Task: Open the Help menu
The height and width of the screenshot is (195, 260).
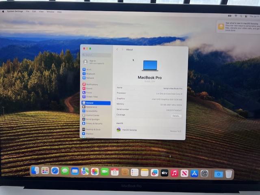Action: tap(59, 12)
